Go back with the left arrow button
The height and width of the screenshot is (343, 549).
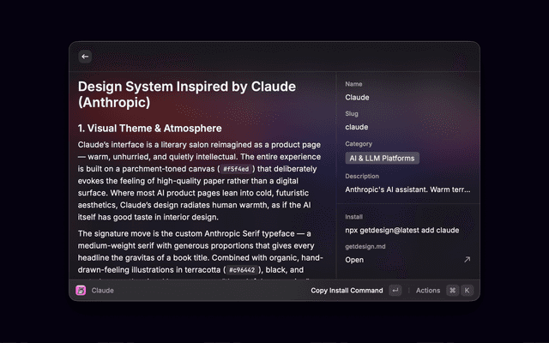(x=85, y=57)
